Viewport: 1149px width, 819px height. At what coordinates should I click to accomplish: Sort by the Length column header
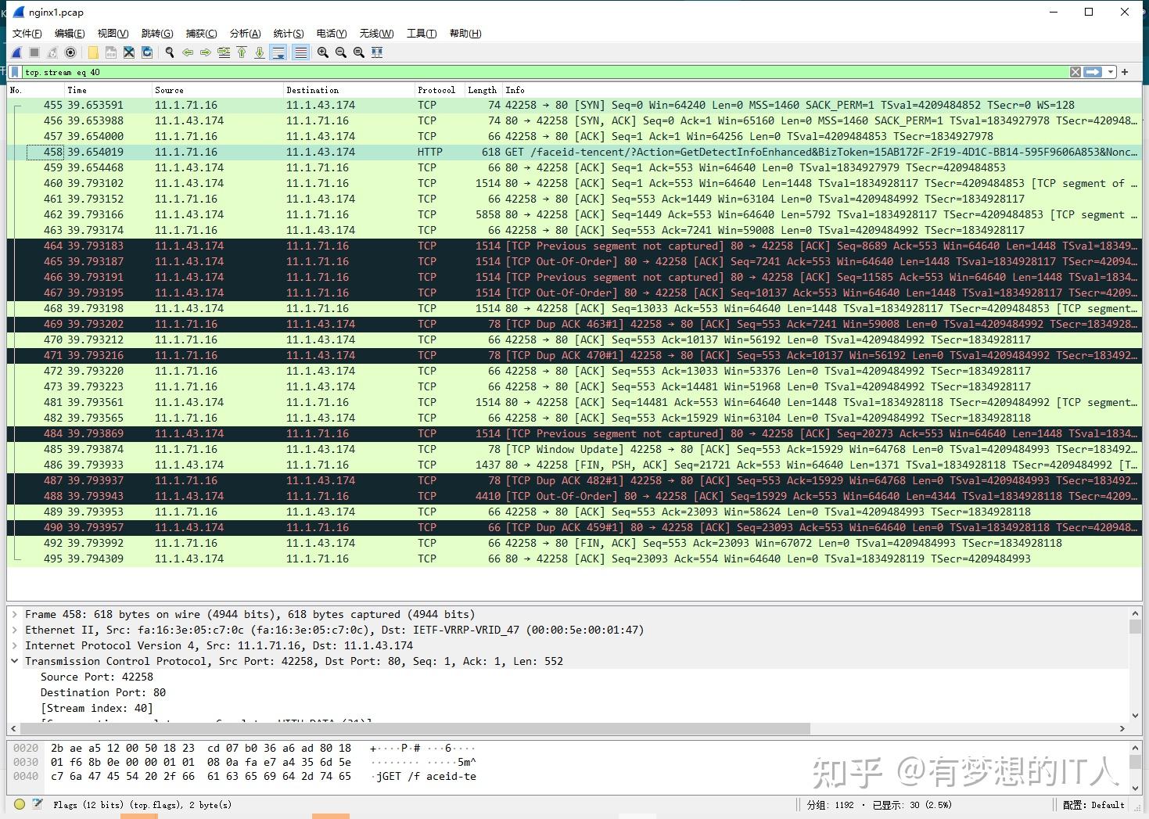tap(482, 90)
